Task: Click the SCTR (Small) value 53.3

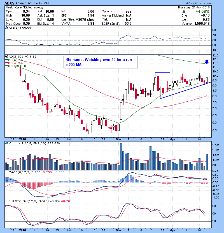Action: (128, 24)
